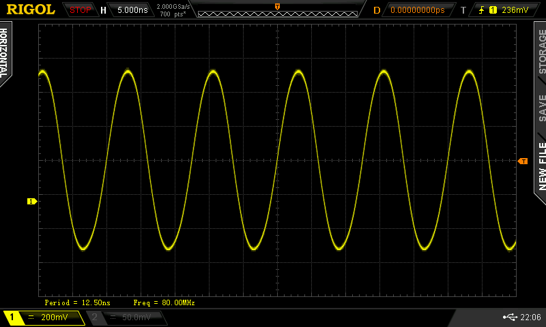Click the T trigger label

point(463,10)
